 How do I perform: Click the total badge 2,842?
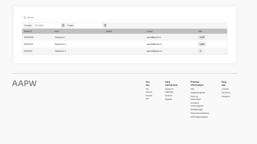click(202, 44)
